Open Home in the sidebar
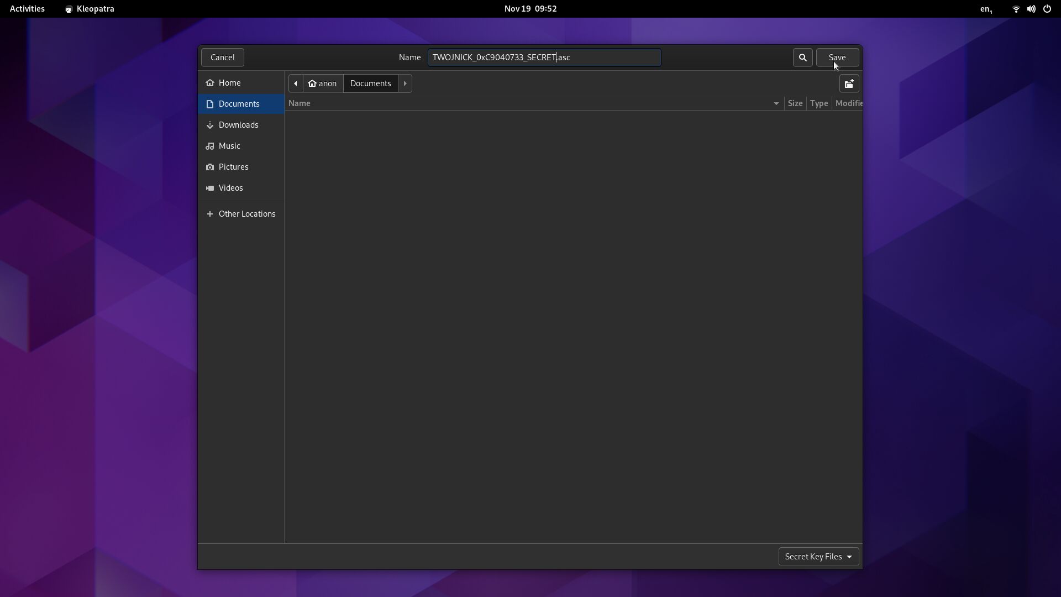 229,83
